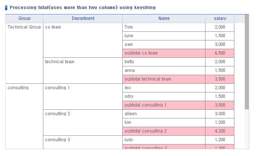Viewport: 256px width, 156px height.
Task: Click the betty name cell
Action: click(x=164, y=62)
